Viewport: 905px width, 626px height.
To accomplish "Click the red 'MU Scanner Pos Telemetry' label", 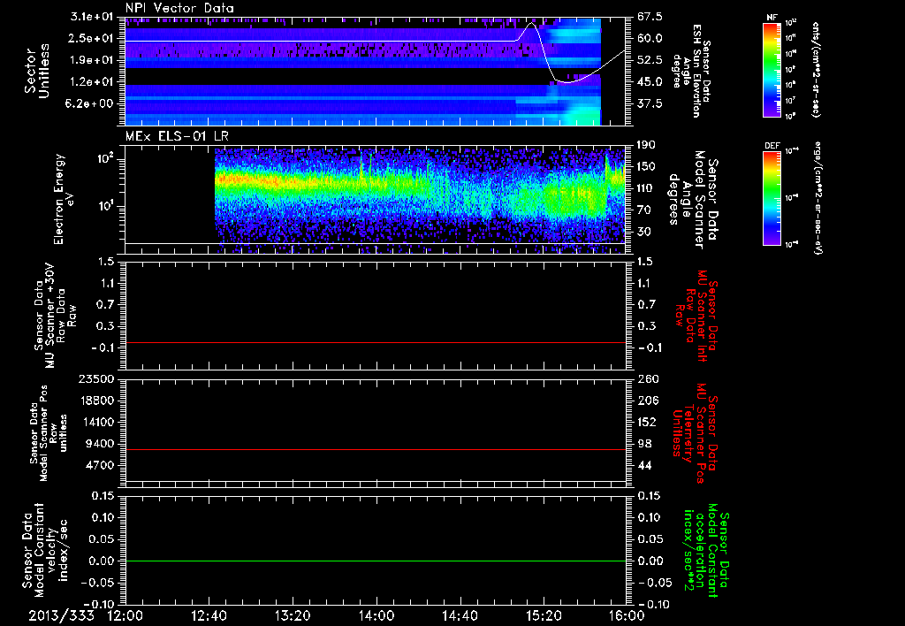I will click(x=695, y=432).
